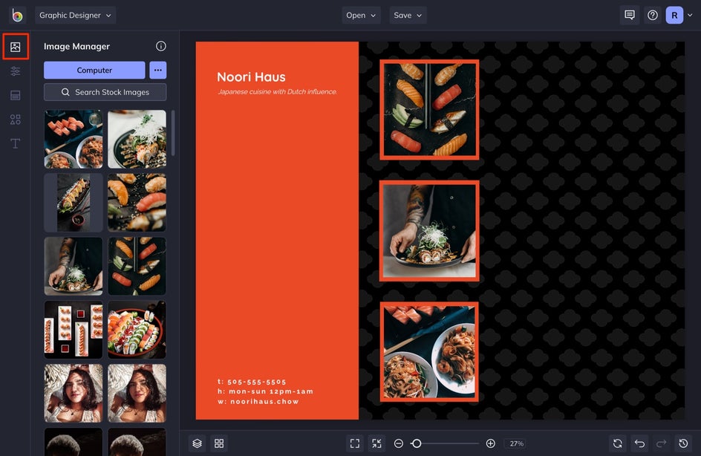
Task: Select the sushi roll with sprouts thumbnail
Action: point(137,139)
